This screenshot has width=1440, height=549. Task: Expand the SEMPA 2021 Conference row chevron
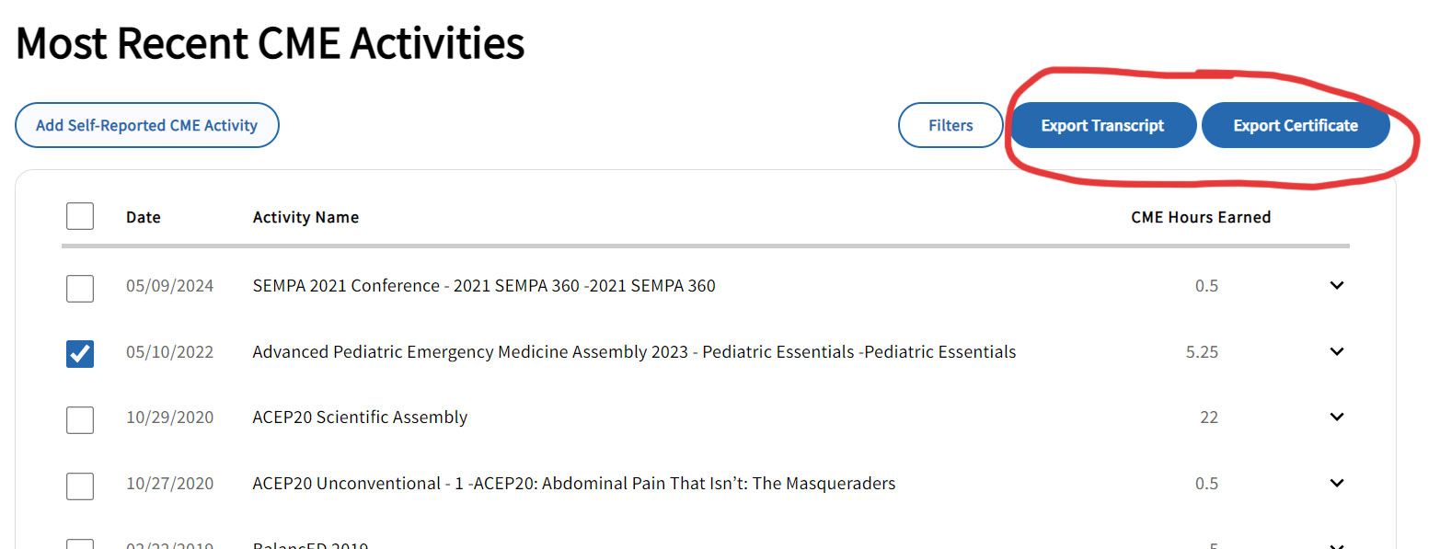(x=1337, y=286)
